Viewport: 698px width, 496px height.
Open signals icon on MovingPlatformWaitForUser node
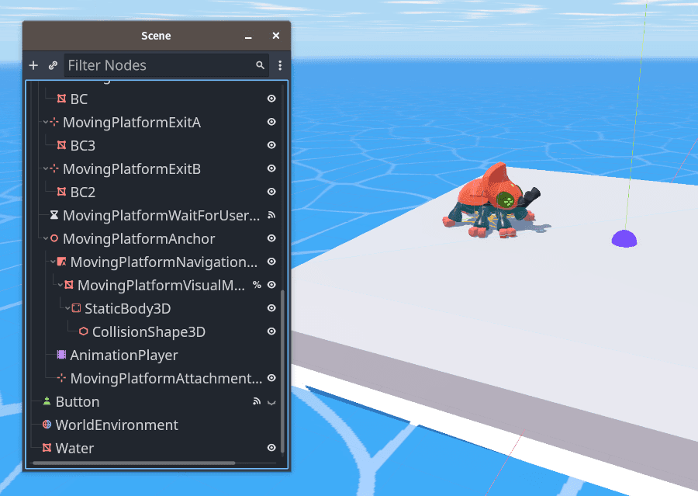pyautogui.click(x=271, y=215)
